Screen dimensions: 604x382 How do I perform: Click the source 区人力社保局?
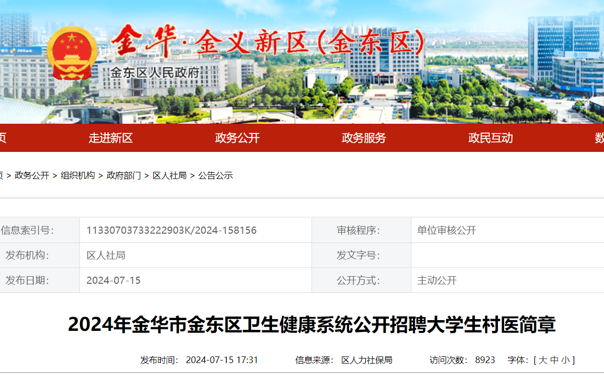[367, 360]
